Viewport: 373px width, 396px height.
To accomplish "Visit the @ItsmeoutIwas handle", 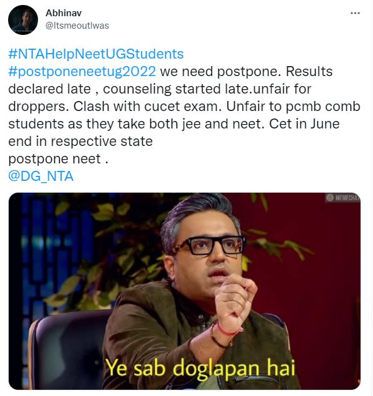I will pos(77,26).
